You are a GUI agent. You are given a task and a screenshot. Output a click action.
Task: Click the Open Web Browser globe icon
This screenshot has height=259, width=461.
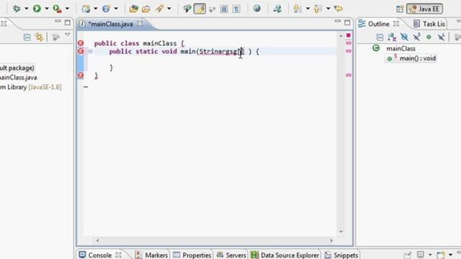point(257,9)
